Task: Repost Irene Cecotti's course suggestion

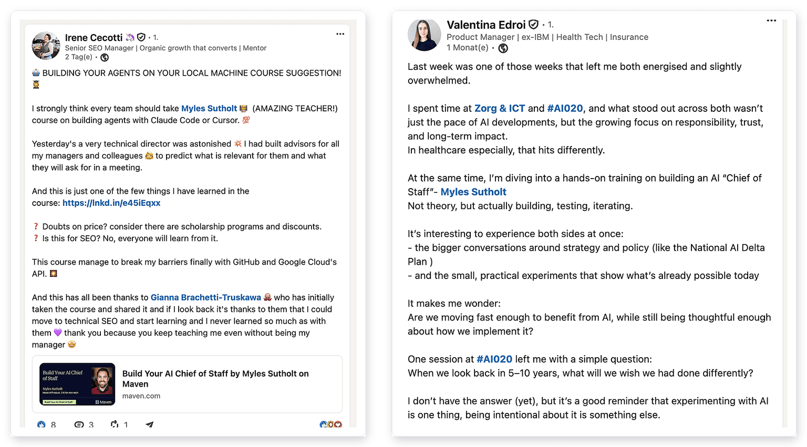Action: tap(115, 424)
